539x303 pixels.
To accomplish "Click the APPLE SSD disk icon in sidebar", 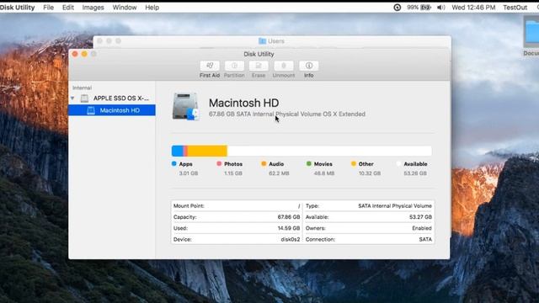I will [84, 98].
